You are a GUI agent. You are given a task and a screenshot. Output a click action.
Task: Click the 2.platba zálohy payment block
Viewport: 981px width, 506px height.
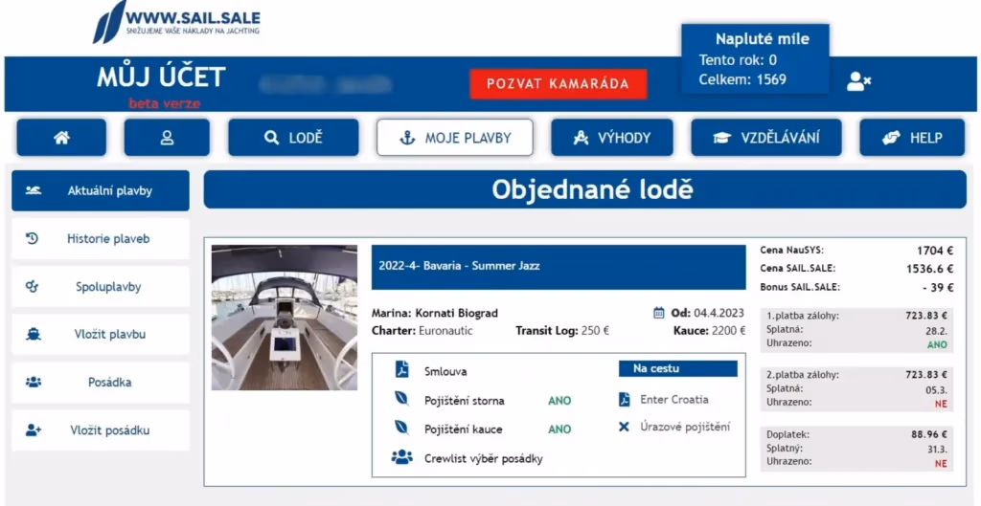tap(856, 389)
